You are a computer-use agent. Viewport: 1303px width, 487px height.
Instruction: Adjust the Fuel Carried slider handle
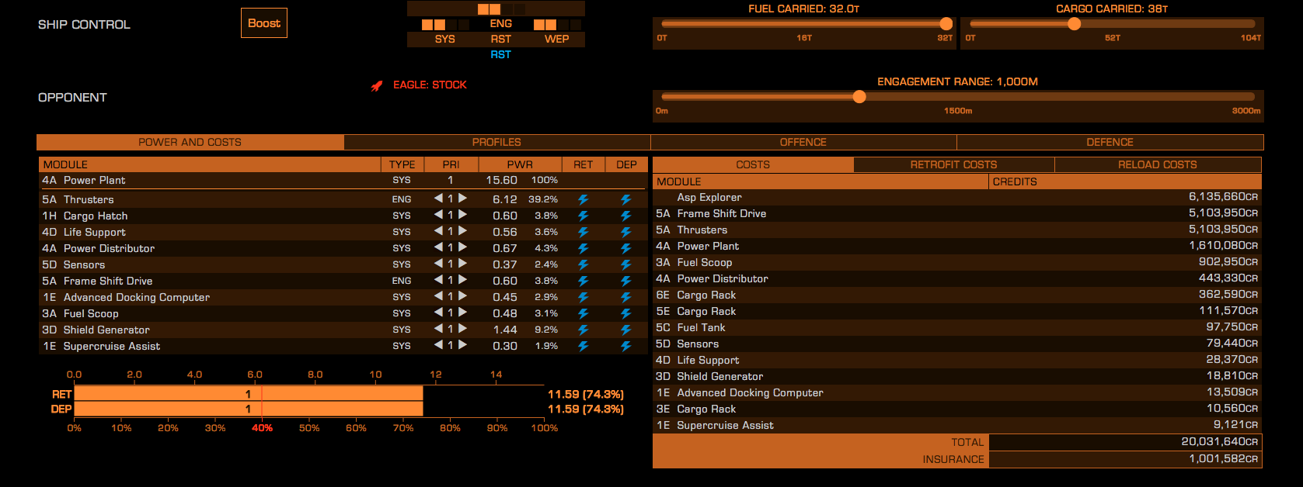[x=946, y=24]
